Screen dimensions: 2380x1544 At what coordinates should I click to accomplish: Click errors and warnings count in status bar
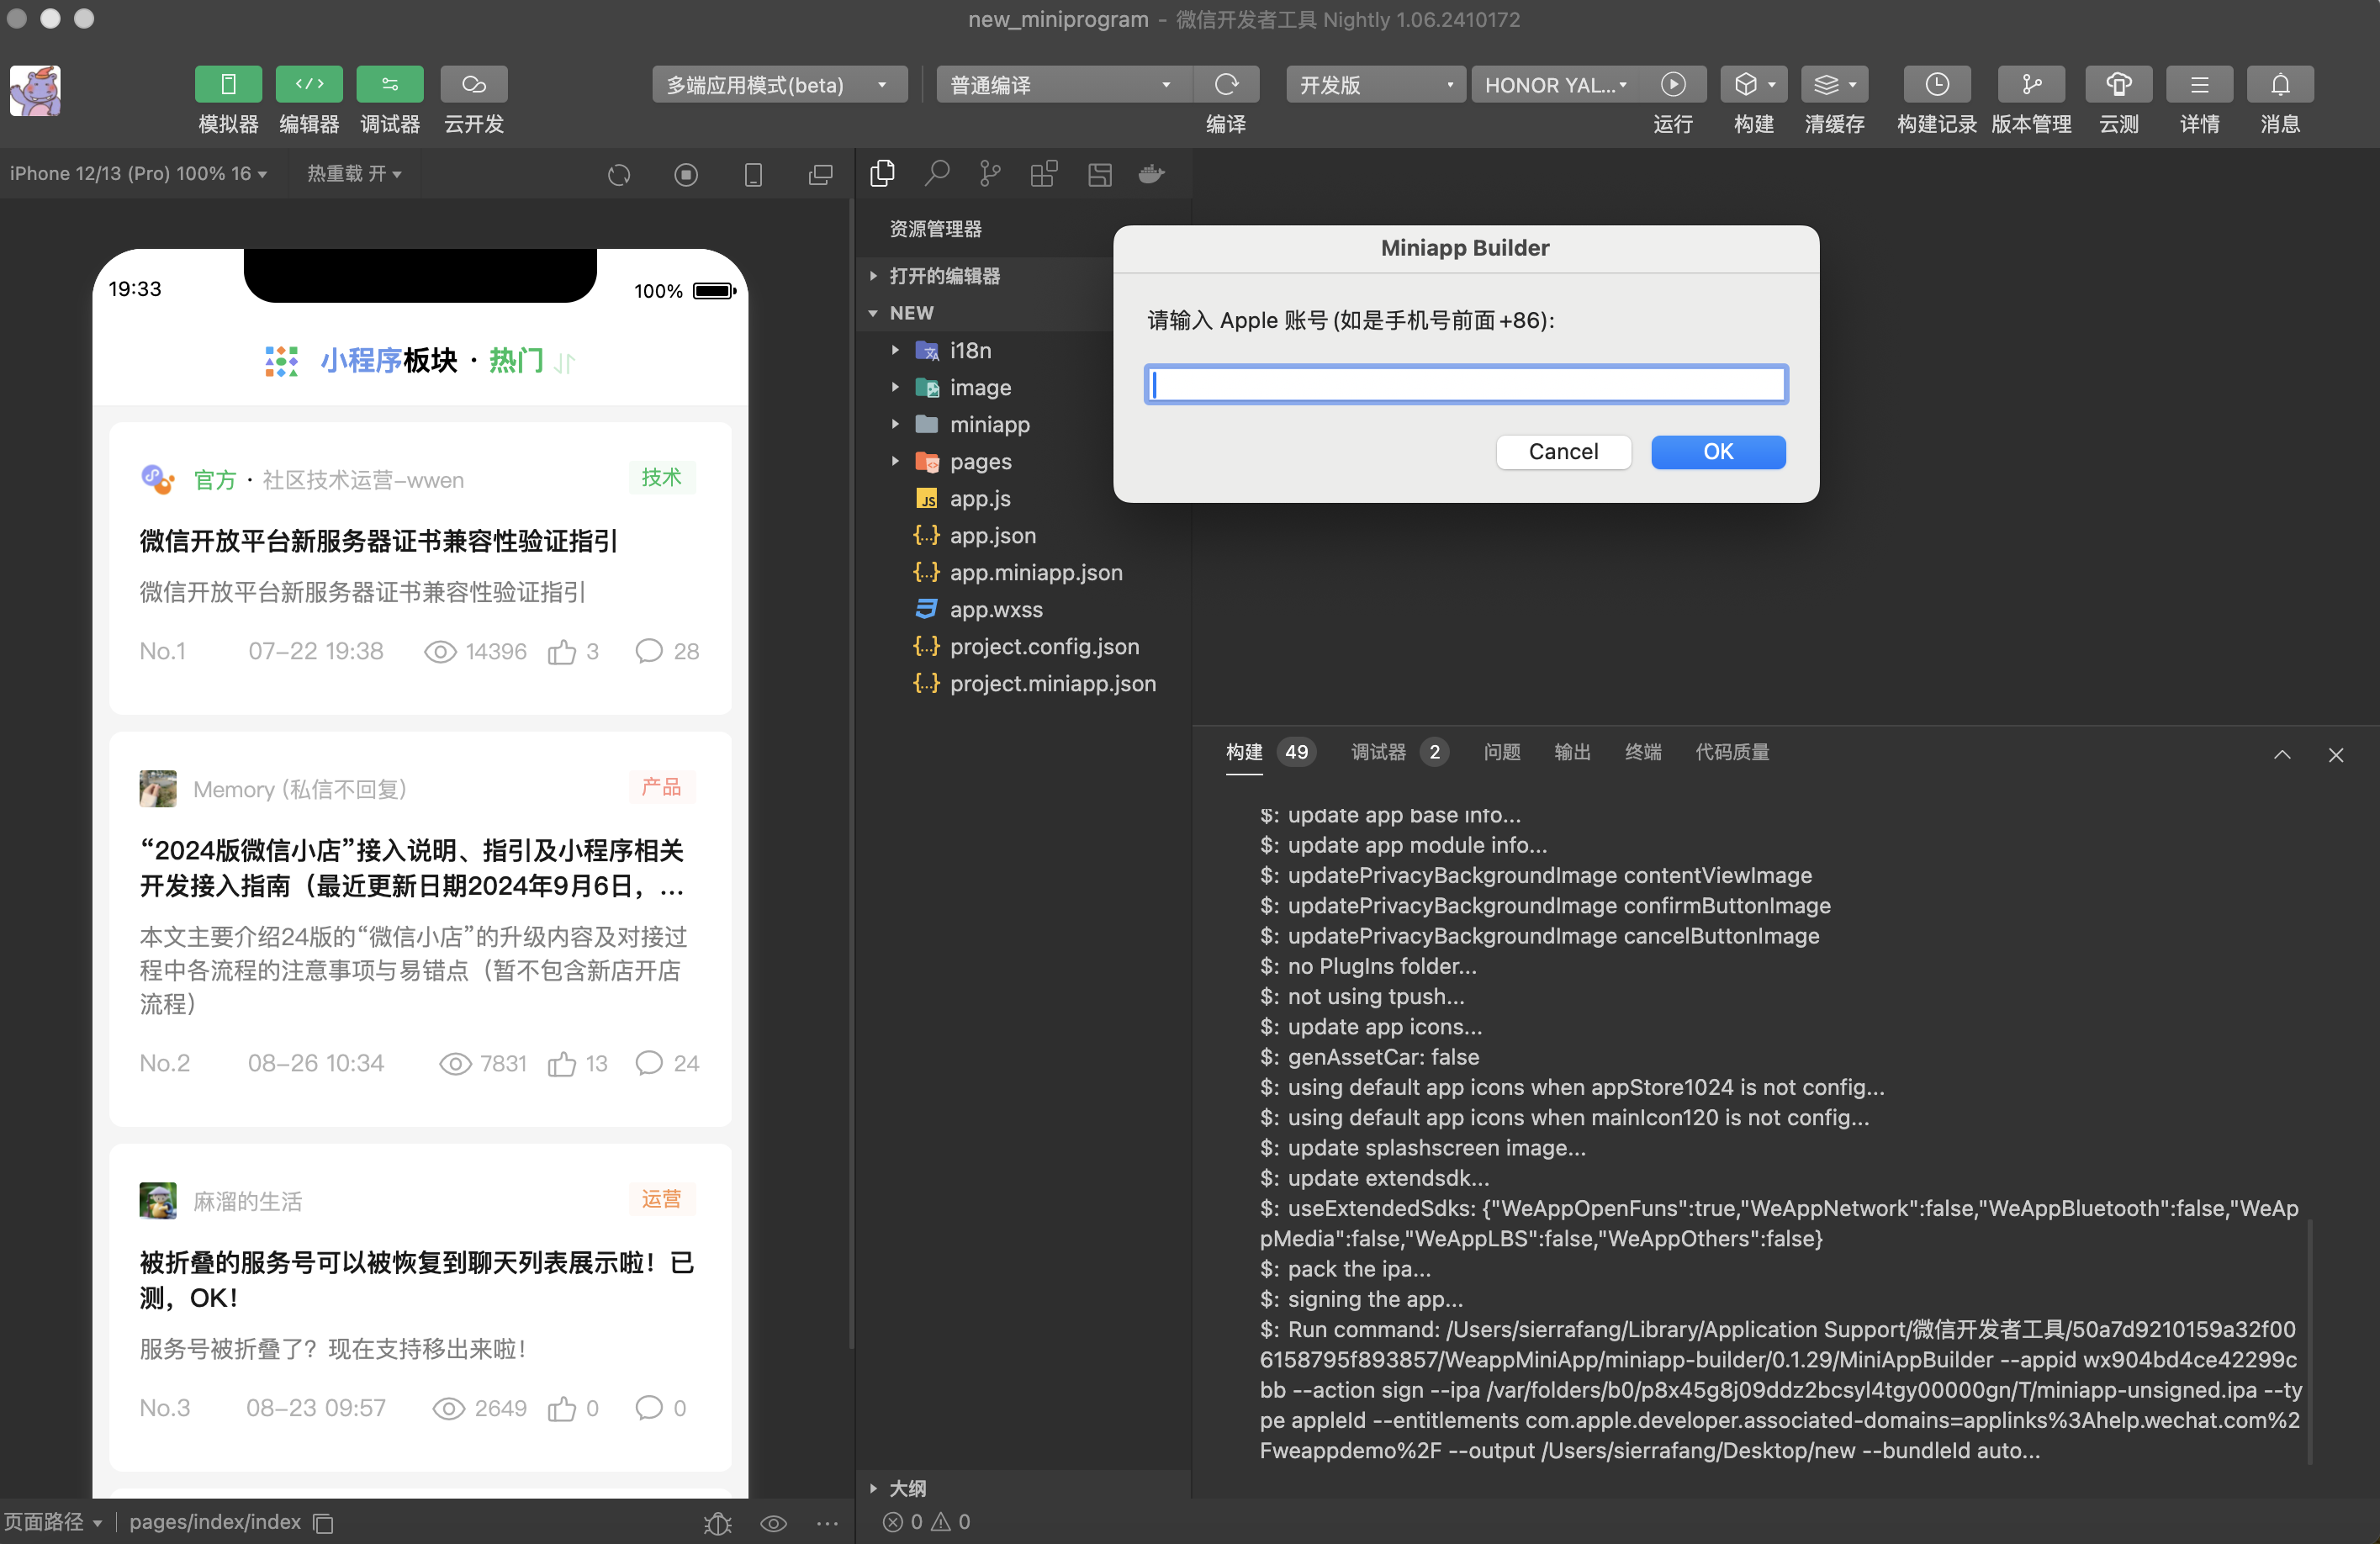926,1522
